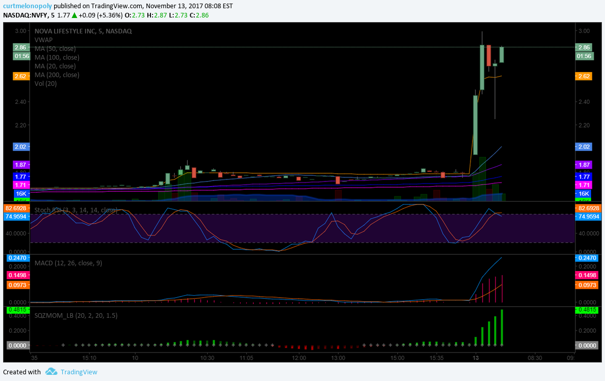Click the dark blue 1.77 tag on the left scale
The image size is (605, 381).
click(x=21, y=177)
